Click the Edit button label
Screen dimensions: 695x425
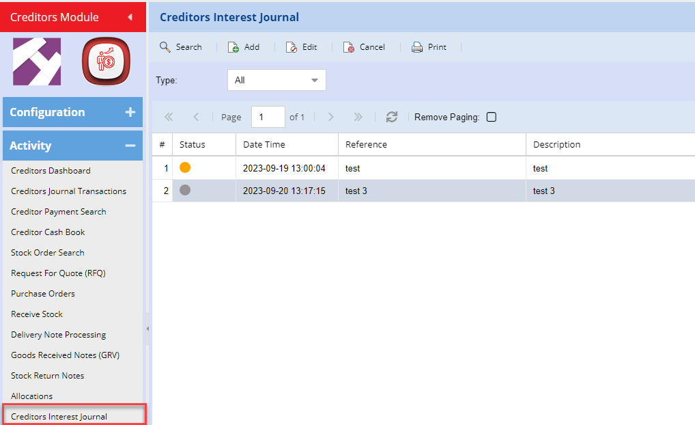coord(309,47)
